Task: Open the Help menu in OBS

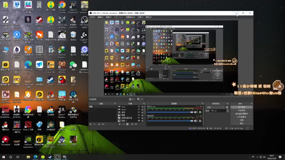Action: [149, 17]
